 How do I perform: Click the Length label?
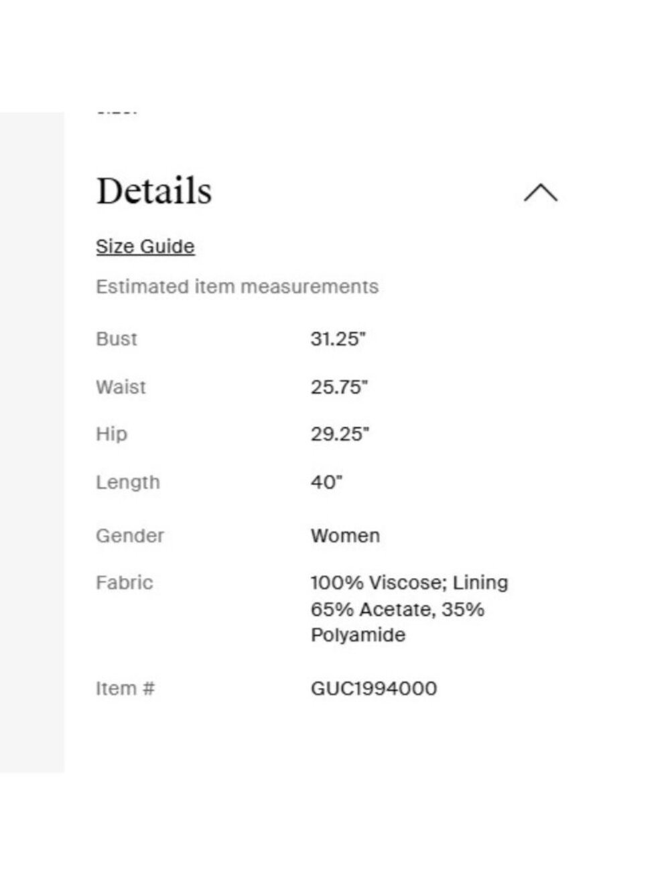pos(128,482)
